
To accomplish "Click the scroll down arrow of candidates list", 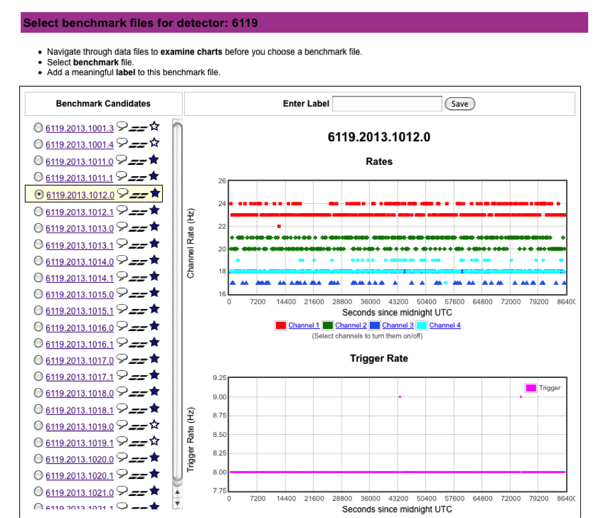I will point(178,502).
